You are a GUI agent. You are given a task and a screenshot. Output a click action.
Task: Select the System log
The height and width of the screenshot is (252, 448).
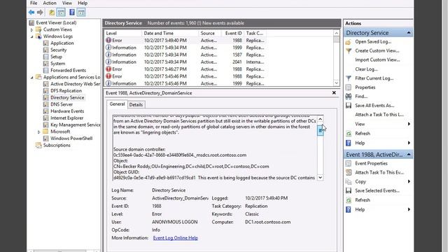click(x=57, y=64)
